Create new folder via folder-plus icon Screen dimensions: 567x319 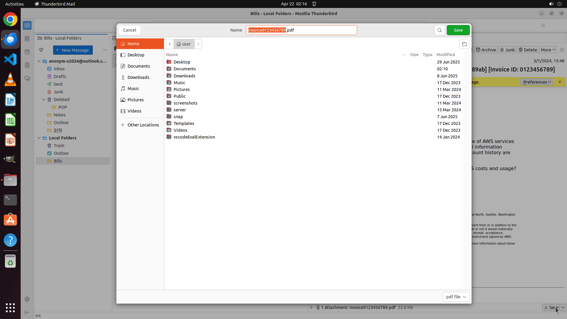coord(464,44)
